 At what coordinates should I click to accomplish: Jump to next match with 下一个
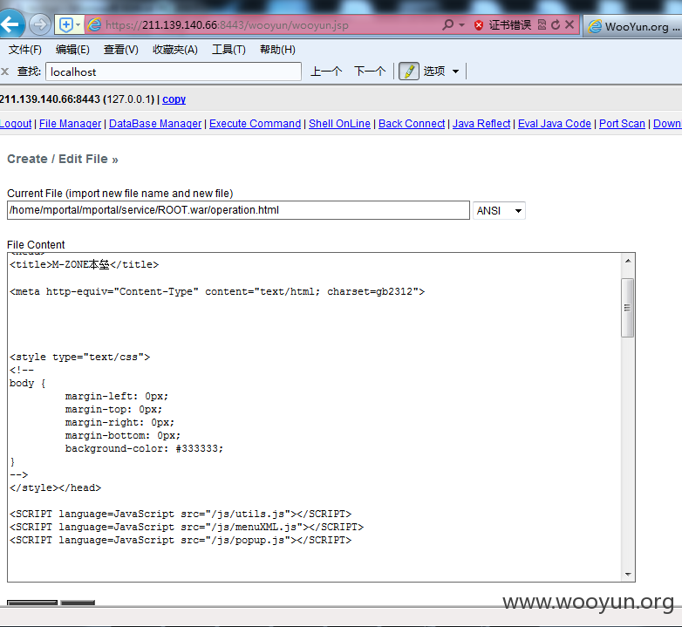click(x=370, y=72)
